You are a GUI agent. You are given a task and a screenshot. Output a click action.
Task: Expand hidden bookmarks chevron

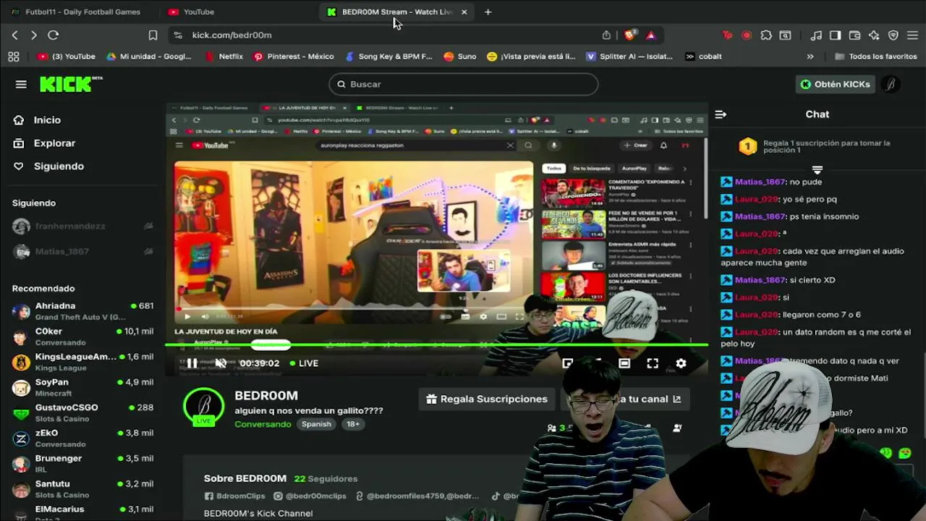pyautogui.click(x=810, y=56)
